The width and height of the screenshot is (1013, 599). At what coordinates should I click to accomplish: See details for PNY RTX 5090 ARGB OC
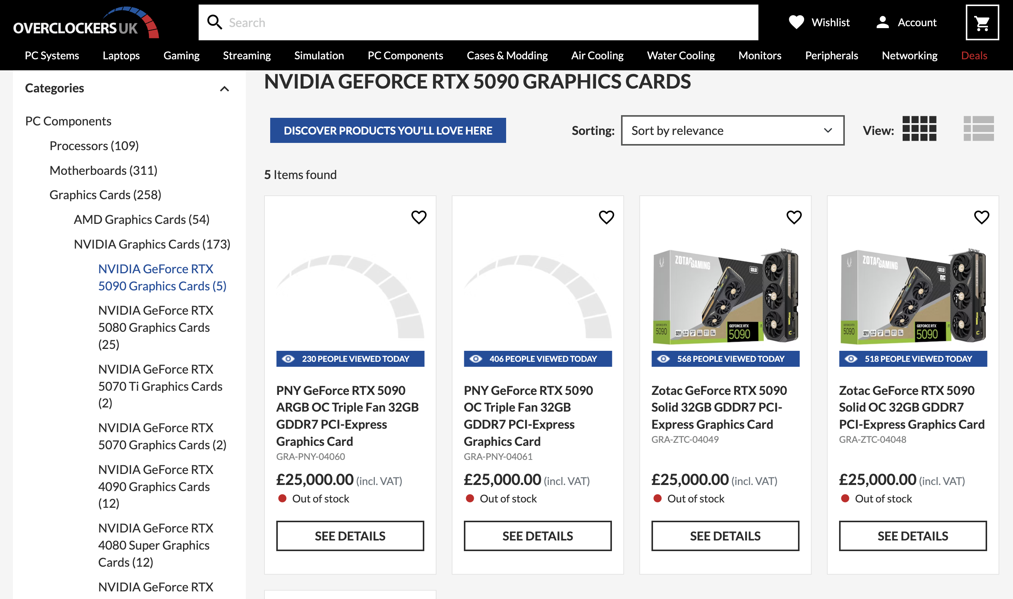pos(350,536)
